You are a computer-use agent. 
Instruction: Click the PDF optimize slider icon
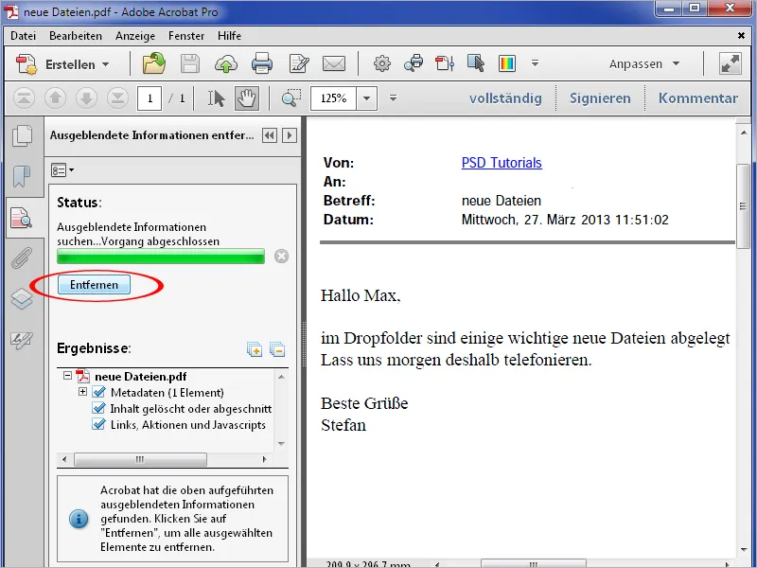click(x=445, y=63)
